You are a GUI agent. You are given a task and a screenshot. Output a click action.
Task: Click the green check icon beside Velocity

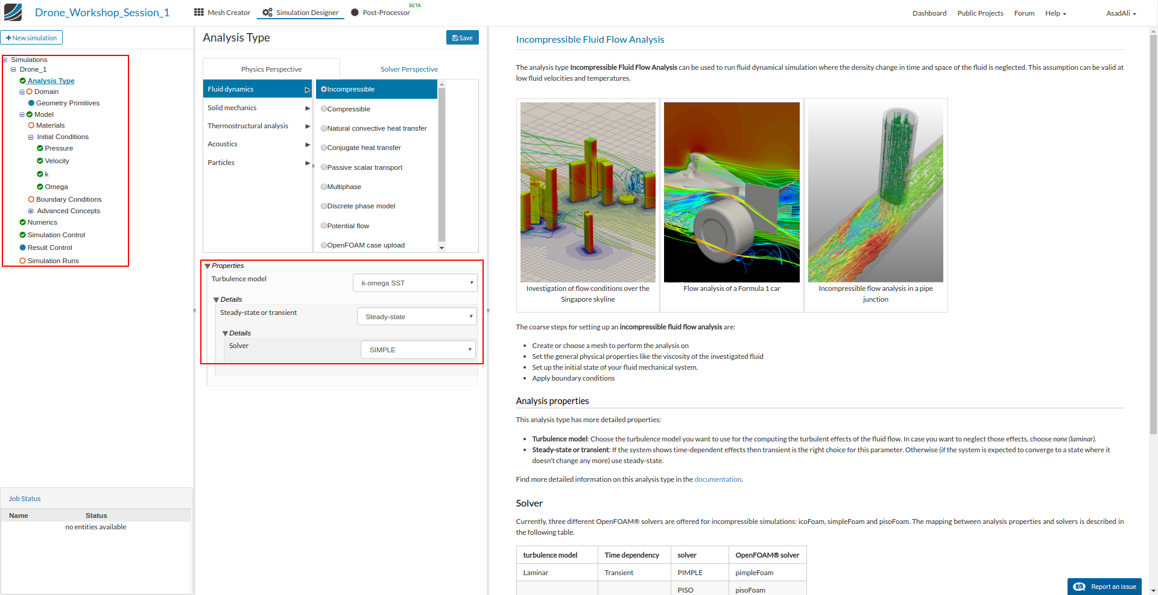point(40,161)
